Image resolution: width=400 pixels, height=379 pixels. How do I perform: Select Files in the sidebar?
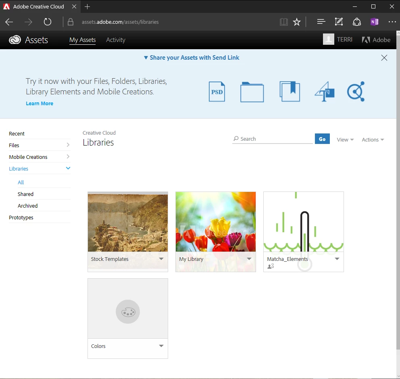pyautogui.click(x=40, y=145)
